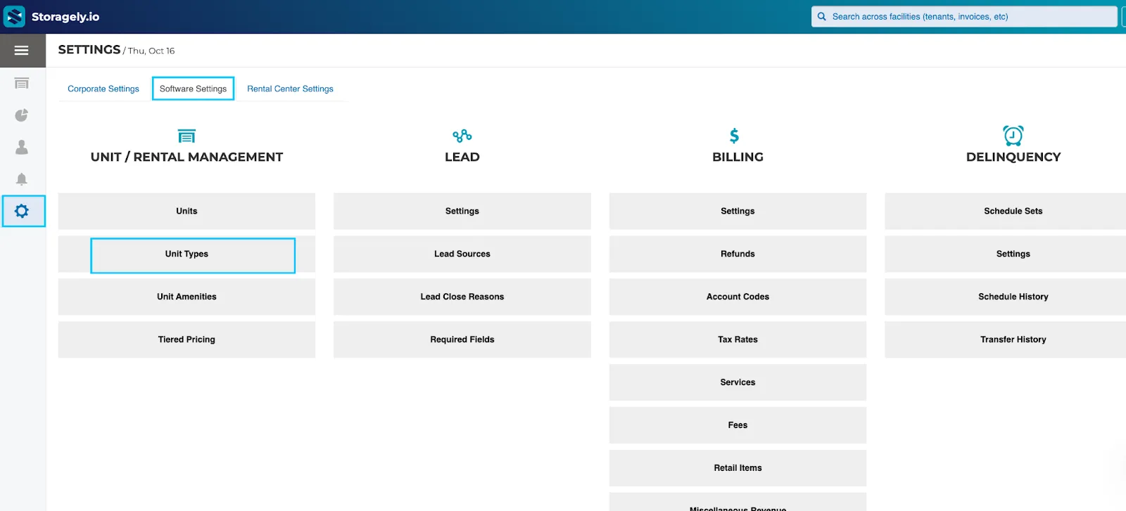
Task: Open the Unit Amenities button
Action: click(x=186, y=297)
